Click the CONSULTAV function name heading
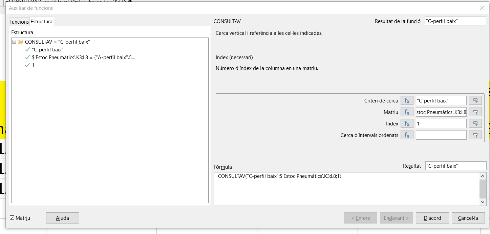Viewport: 490px width, 234px height. (x=227, y=21)
